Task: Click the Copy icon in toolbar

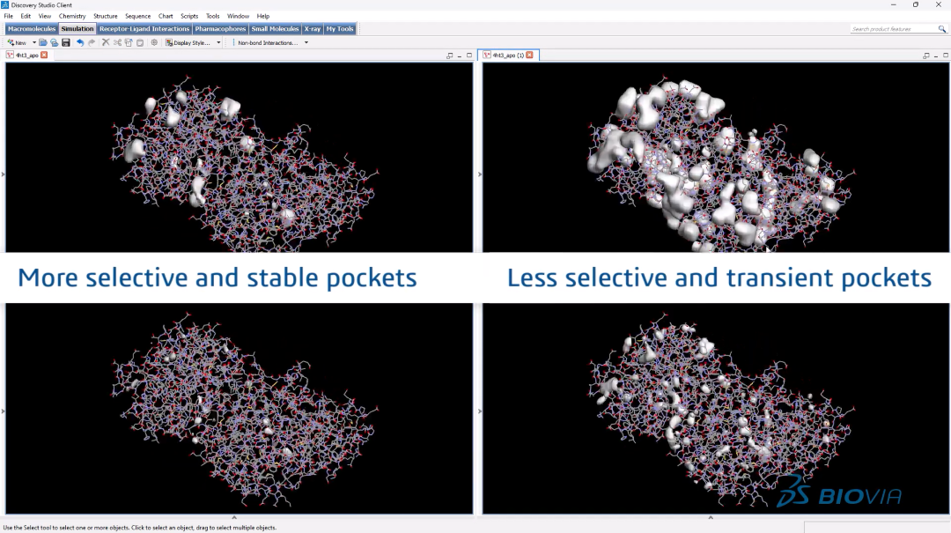Action: tap(129, 42)
